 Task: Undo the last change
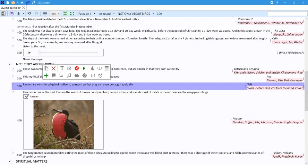pyautogui.click(x=29, y=13)
